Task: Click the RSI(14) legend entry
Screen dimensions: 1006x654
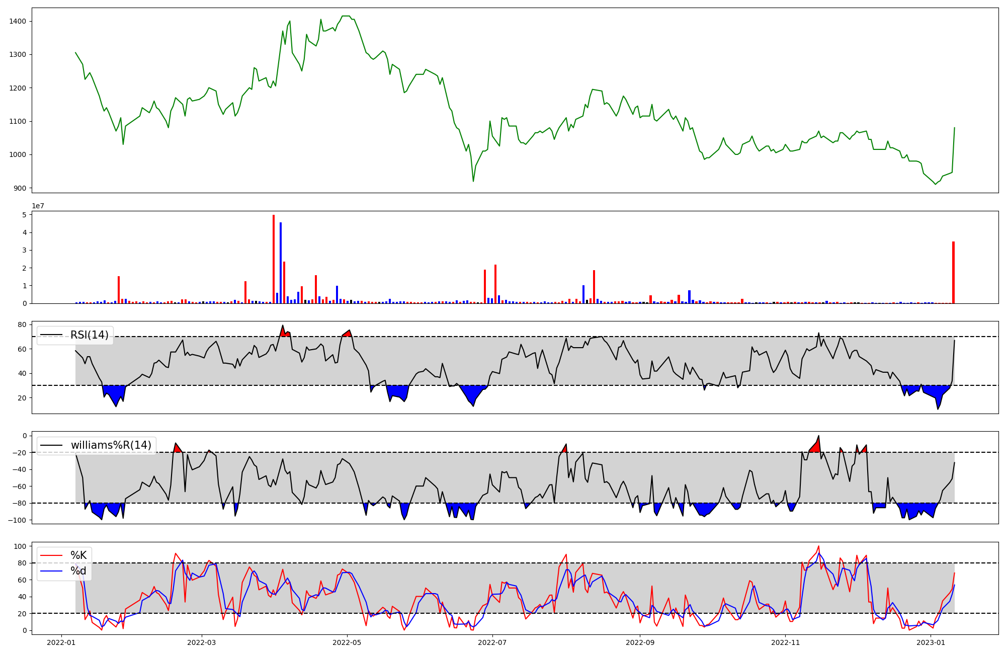Action: pyautogui.click(x=89, y=335)
